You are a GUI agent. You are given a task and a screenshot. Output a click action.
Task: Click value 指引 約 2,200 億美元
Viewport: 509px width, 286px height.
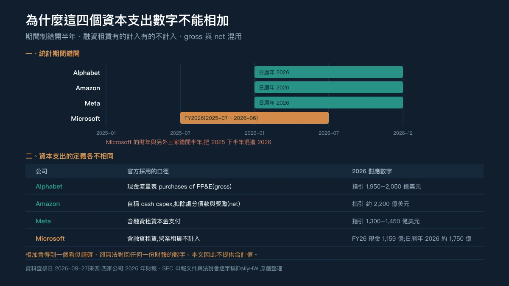[380, 204]
